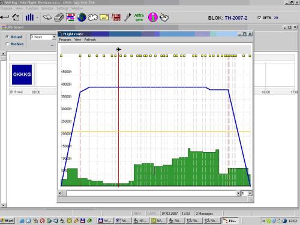The height and width of the screenshot is (225, 300).
Task: Click Refresh in Flight route menu bar
Action: pyautogui.click(x=90, y=39)
